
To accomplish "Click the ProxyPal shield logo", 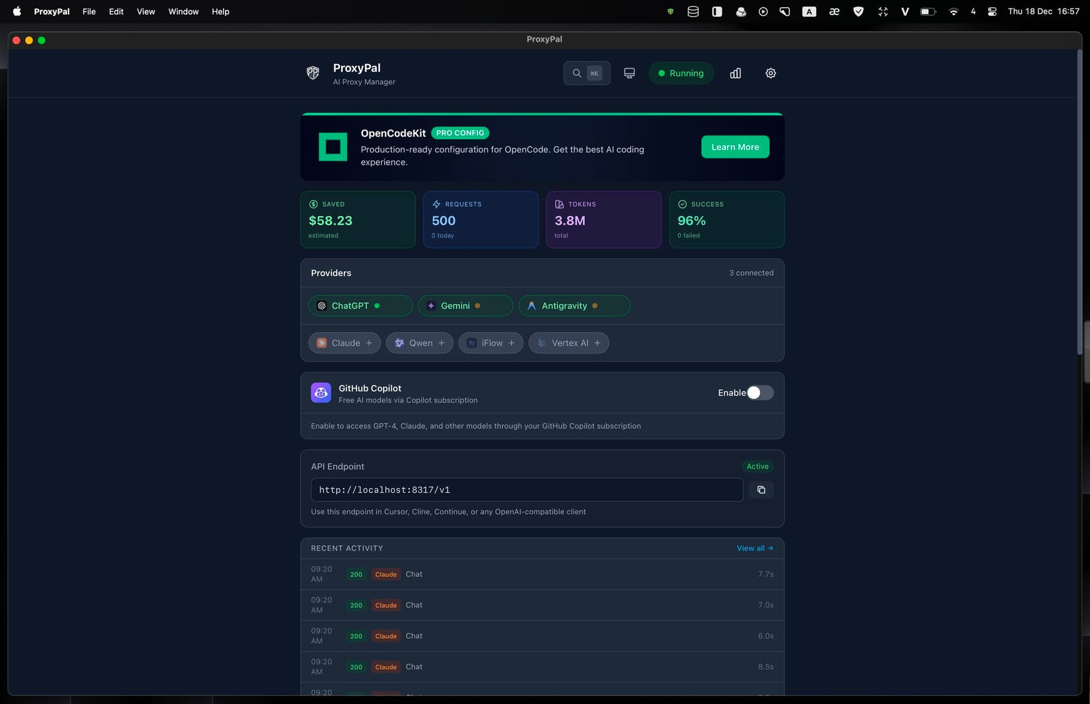I will pyautogui.click(x=313, y=73).
